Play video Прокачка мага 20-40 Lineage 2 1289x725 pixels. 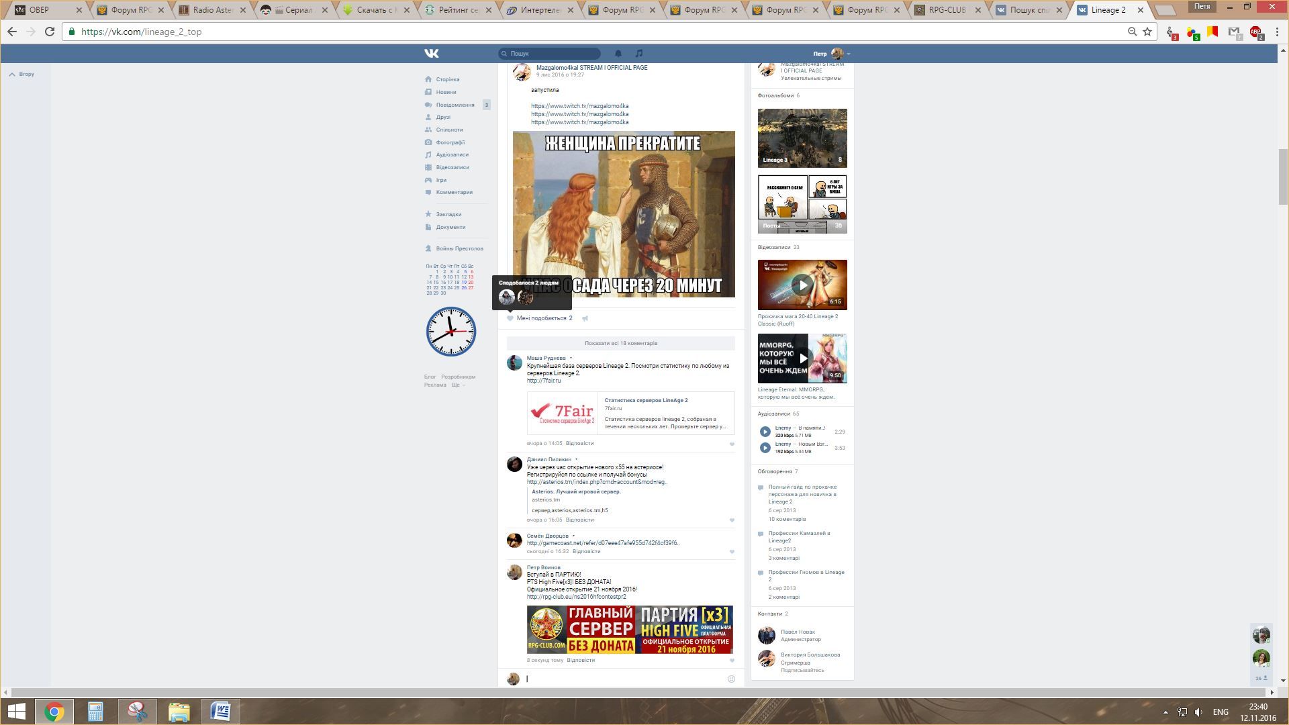pyautogui.click(x=802, y=285)
